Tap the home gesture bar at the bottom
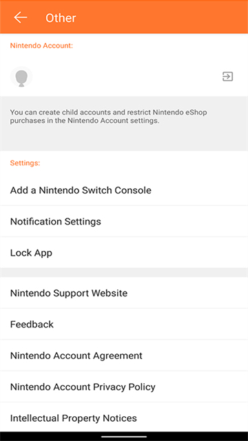Screen dimensions: 248x441 click(124, 437)
